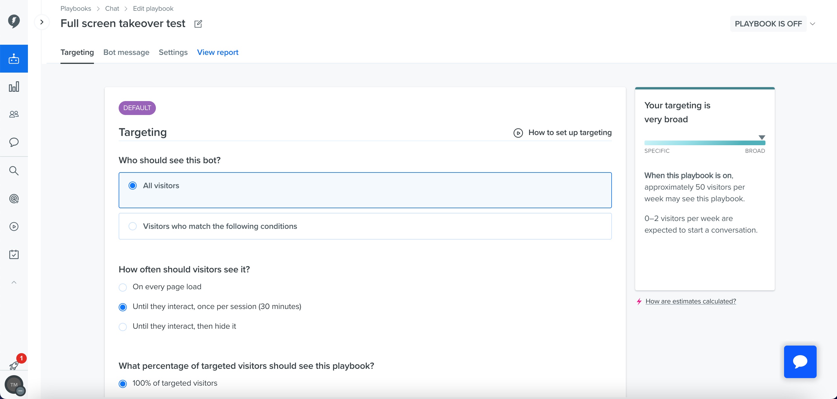
Task: Click the broad targeting meter triangle marker
Action: click(761, 137)
